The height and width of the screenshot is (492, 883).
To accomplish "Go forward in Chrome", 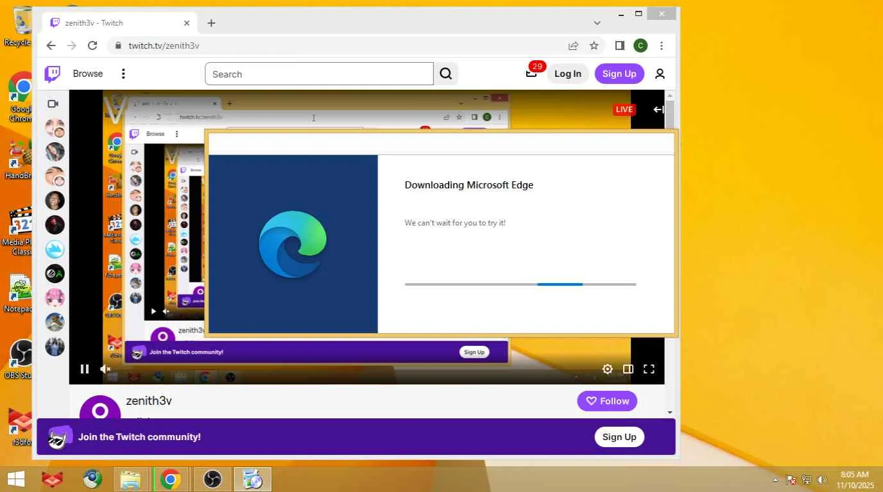I will point(72,45).
